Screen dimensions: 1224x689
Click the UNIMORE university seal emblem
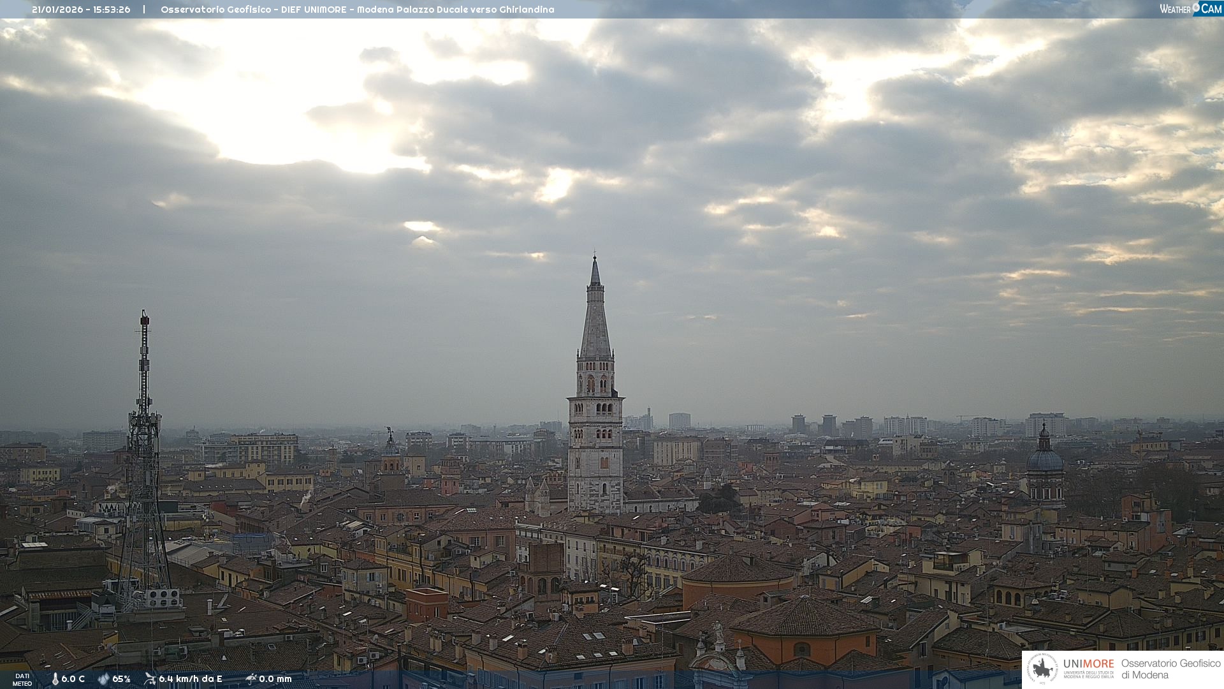coord(1042,669)
